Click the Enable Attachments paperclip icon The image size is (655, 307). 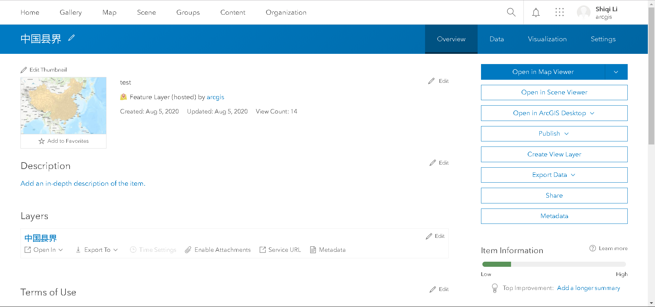[x=188, y=250]
